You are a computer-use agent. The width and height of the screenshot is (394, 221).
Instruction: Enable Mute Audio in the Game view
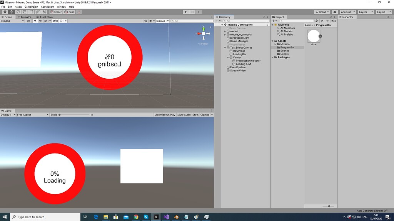pyautogui.click(x=184, y=114)
